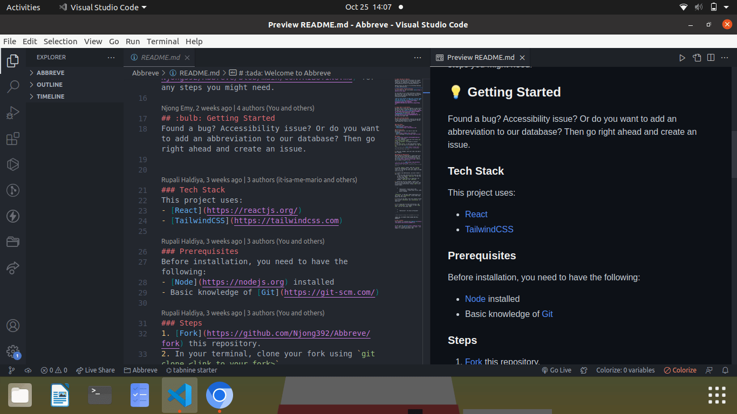Toggle the Colorize button in status bar

(x=680, y=370)
